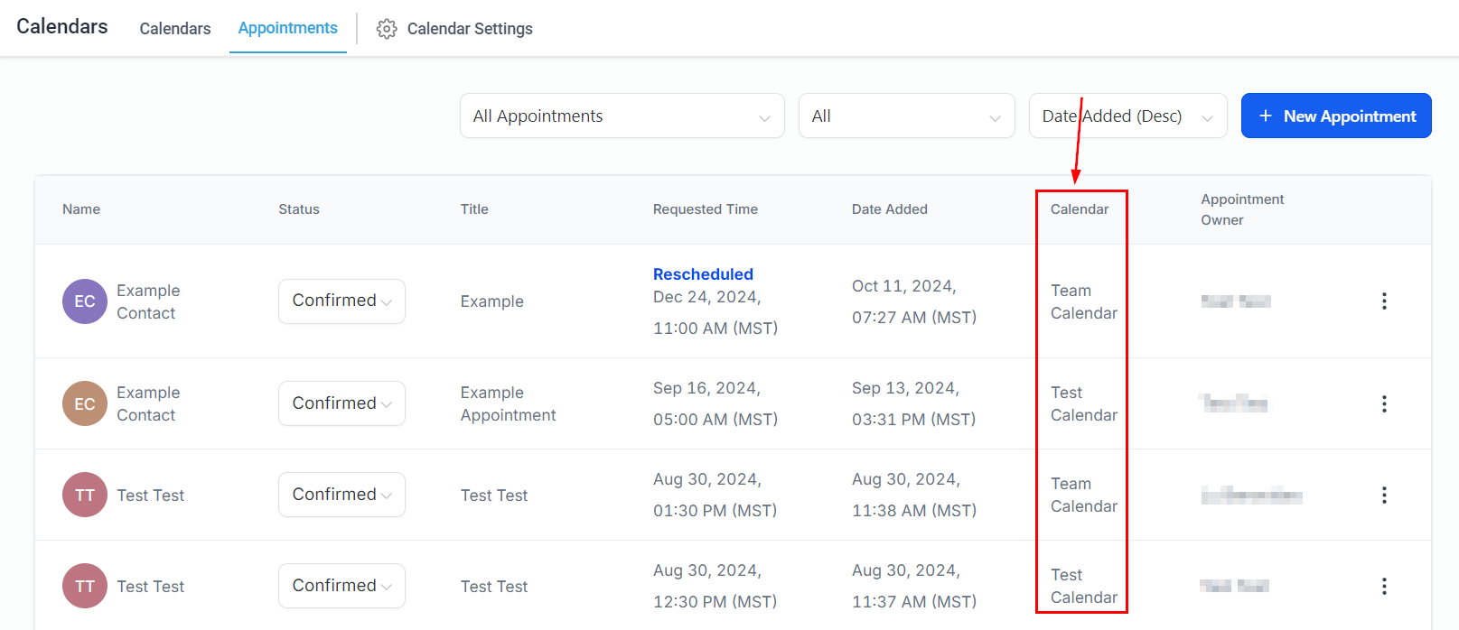Select the Appointments tab
The image size is (1459, 630).
pyautogui.click(x=287, y=29)
